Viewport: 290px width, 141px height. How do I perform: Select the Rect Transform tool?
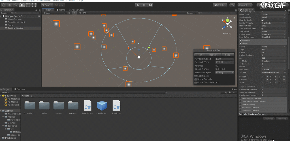pos(28,5)
